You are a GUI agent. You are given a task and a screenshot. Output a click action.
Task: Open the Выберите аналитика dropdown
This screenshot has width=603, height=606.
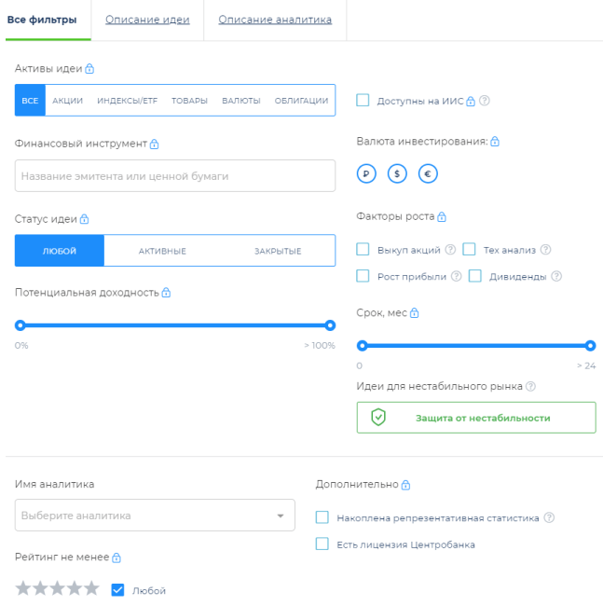155,516
